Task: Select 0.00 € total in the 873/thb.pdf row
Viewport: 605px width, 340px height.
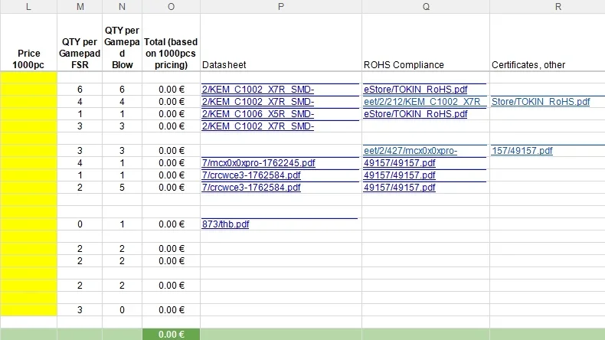Action: tap(171, 224)
